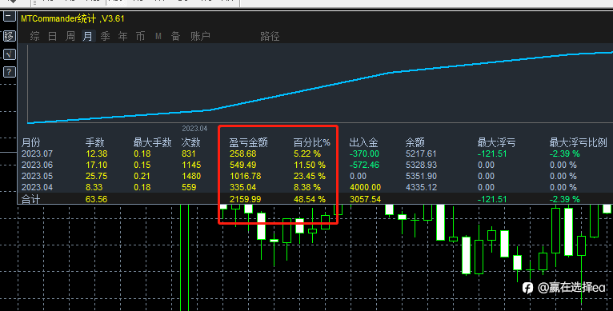Viewport: 613px width, 311px height.
Task: Click max lots 0.15 in 2023.06 row
Action: [142, 165]
